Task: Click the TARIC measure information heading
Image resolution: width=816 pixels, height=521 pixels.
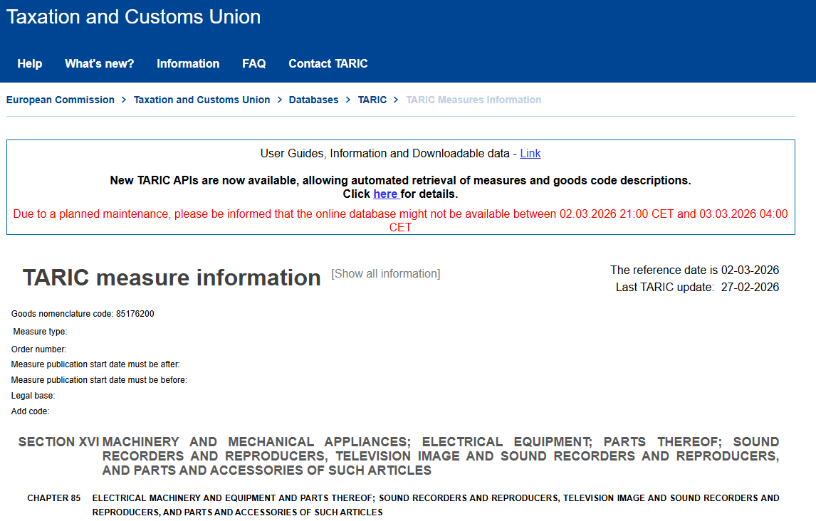Action: tap(172, 278)
